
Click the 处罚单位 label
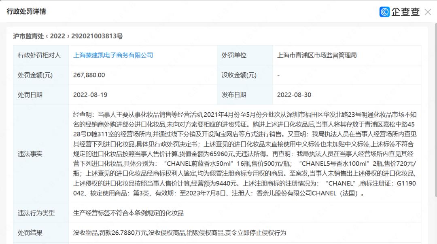pyautogui.click(x=234, y=55)
